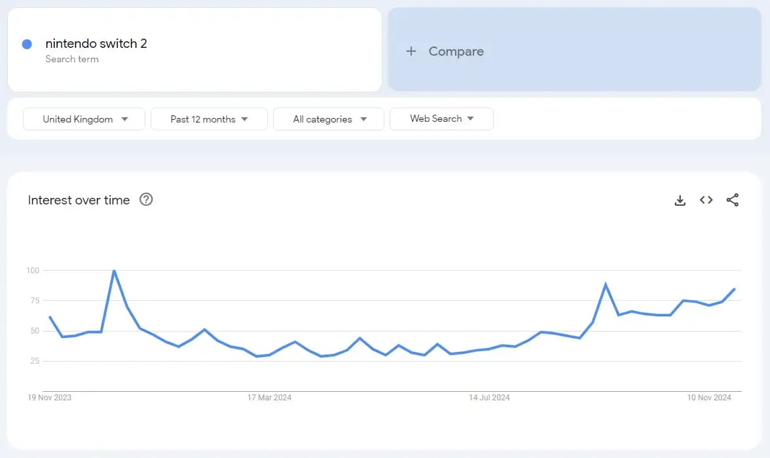Open the Past 12 months dropdown
This screenshot has width=770, height=458.
(x=209, y=119)
